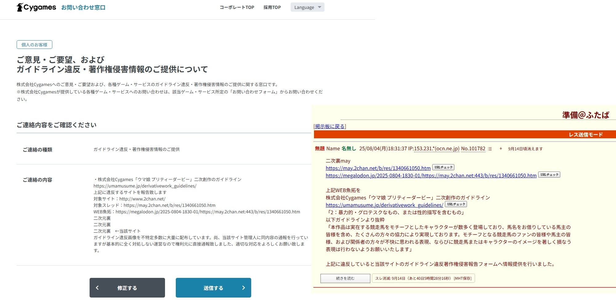
Task: Open コーポレートTOP in the header
Action: point(237,7)
